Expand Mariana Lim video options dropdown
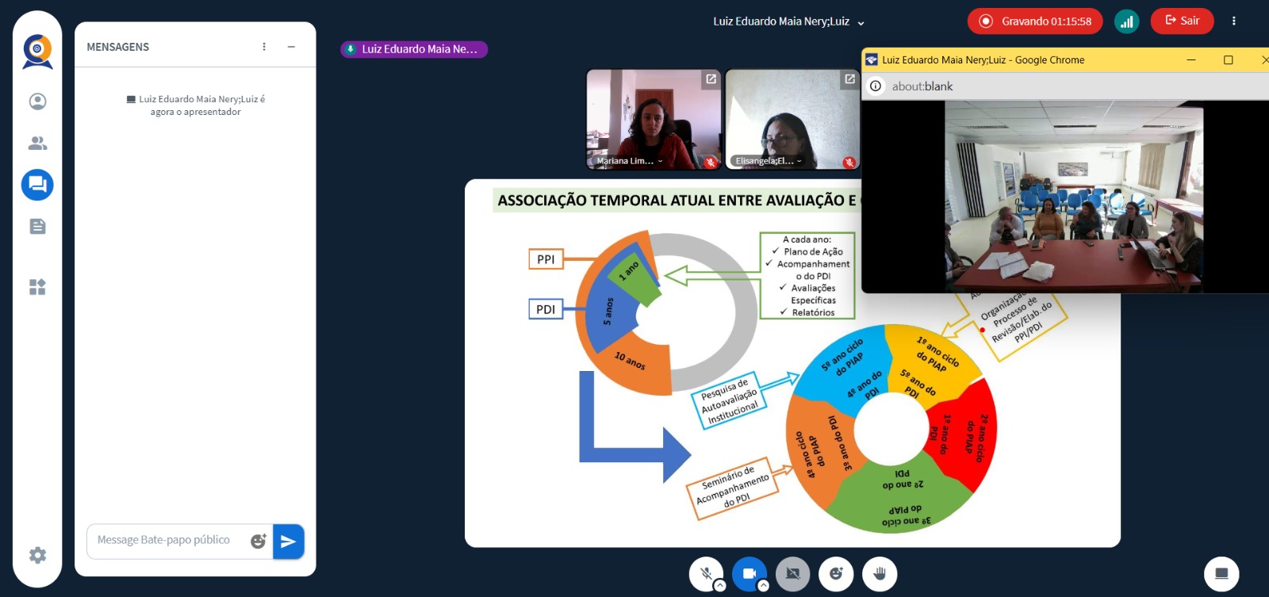1269x597 pixels. (x=660, y=161)
